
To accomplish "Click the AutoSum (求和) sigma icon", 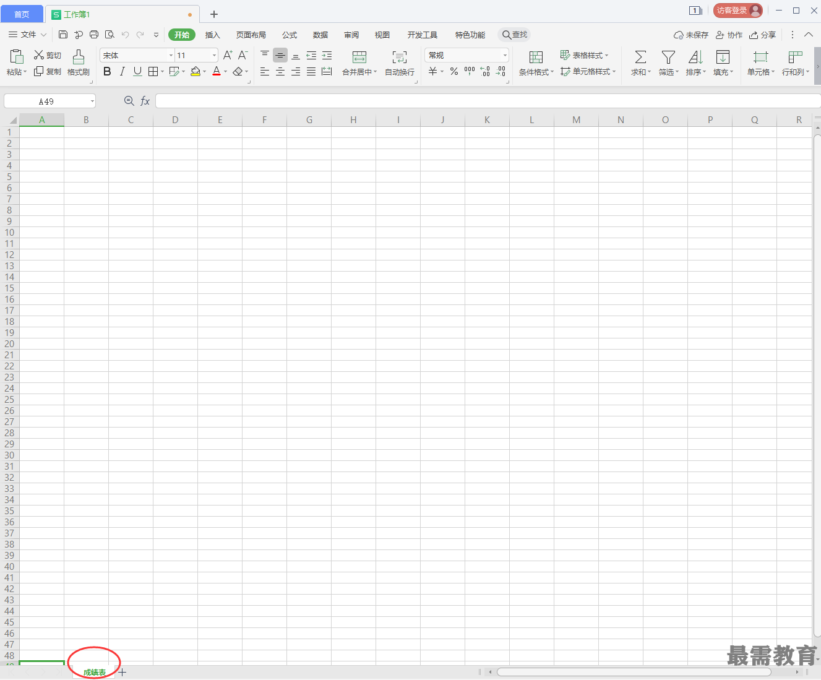I will tap(641, 57).
